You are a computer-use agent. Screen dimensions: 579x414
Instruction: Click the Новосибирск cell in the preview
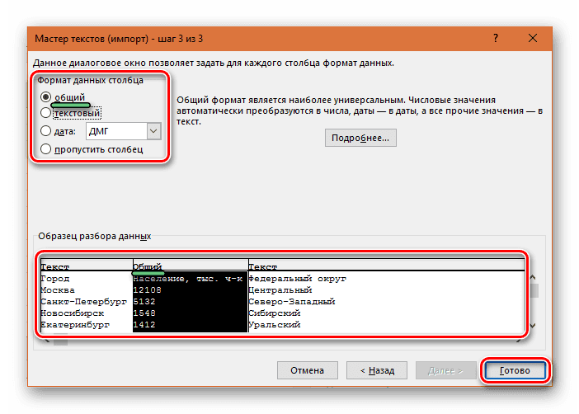click(73, 313)
